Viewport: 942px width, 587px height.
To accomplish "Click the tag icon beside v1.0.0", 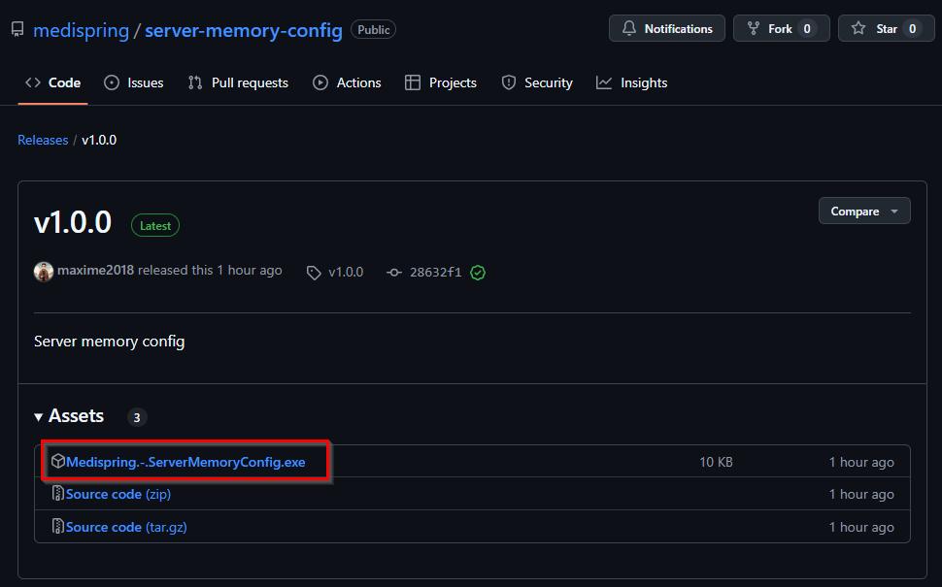I will (x=314, y=273).
